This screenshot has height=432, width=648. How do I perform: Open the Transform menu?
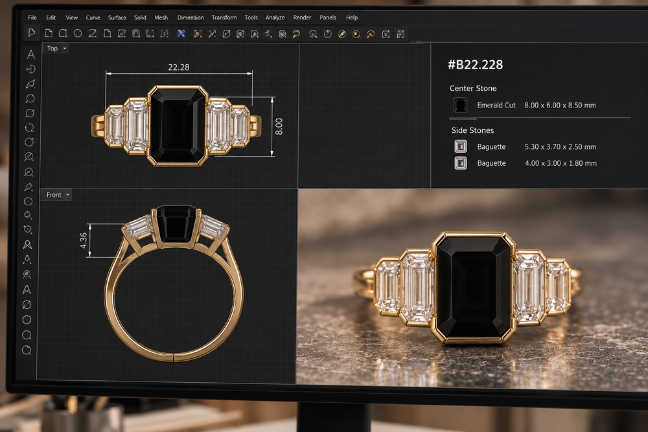pos(224,17)
